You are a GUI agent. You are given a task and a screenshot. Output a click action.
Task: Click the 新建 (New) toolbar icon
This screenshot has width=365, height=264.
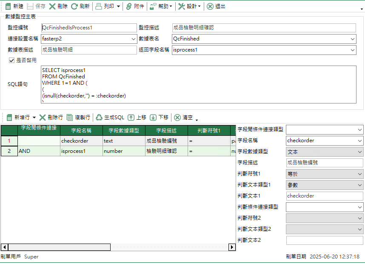coord(8,6)
